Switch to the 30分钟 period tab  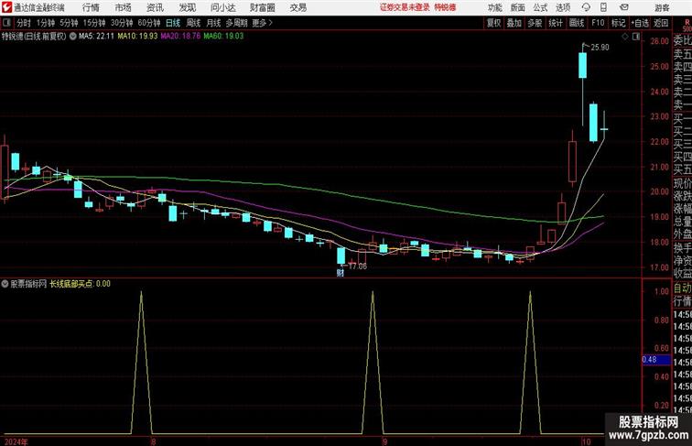[x=122, y=23]
